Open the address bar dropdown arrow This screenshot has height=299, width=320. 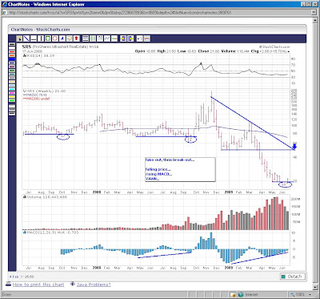tap(313, 13)
